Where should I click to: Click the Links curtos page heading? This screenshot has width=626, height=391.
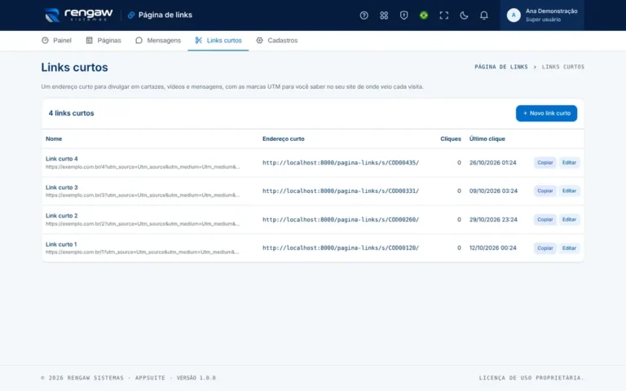pos(74,67)
